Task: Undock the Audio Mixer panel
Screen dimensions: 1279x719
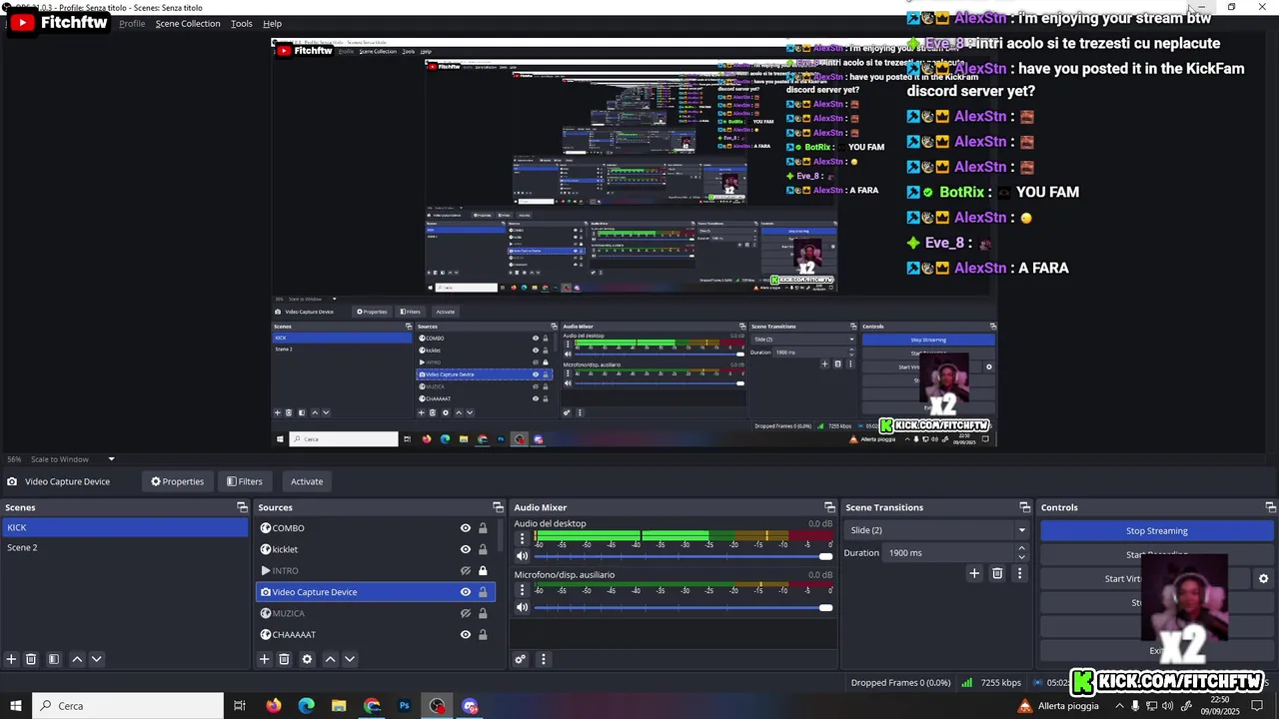Action: [x=829, y=507]
